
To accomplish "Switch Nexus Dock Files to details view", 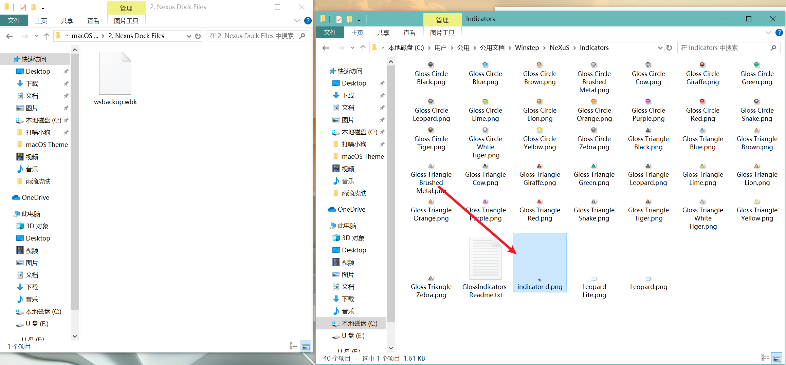I will (294, 346).
